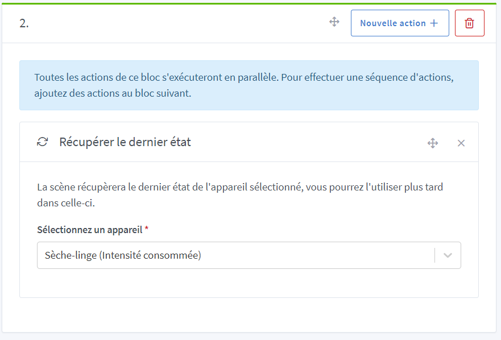The height and width of the screenshot is (340, 501).
Task: Grab the move handle of block 2
Action: click(334, 22)
